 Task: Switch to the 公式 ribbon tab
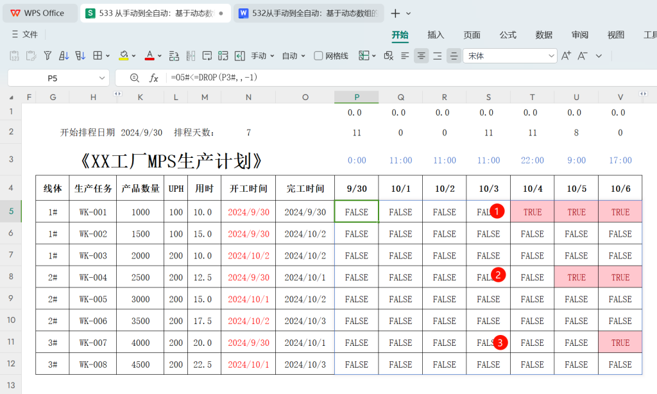(x=508, y=35)
